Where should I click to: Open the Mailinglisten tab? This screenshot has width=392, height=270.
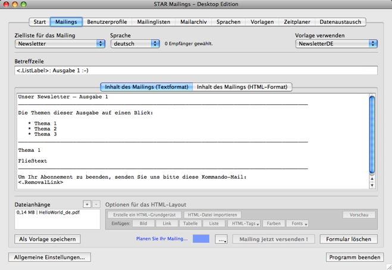[x=153, y=22]
